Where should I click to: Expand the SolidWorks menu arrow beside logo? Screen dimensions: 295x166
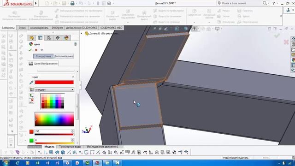coord(36,3)
